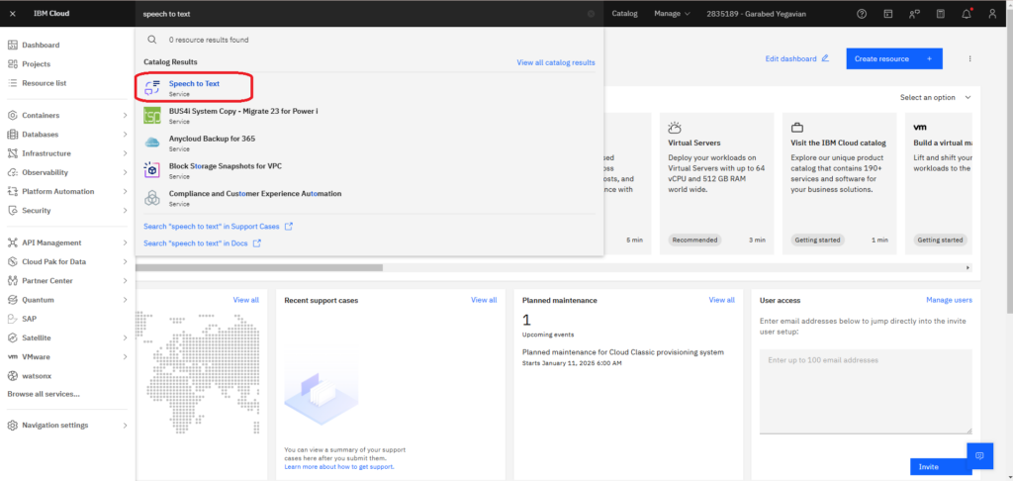
Task: Expand the Observability submenu chevron
Action: (x=125, y=172)
